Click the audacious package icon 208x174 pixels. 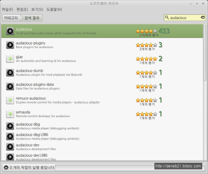pos(10,31)
